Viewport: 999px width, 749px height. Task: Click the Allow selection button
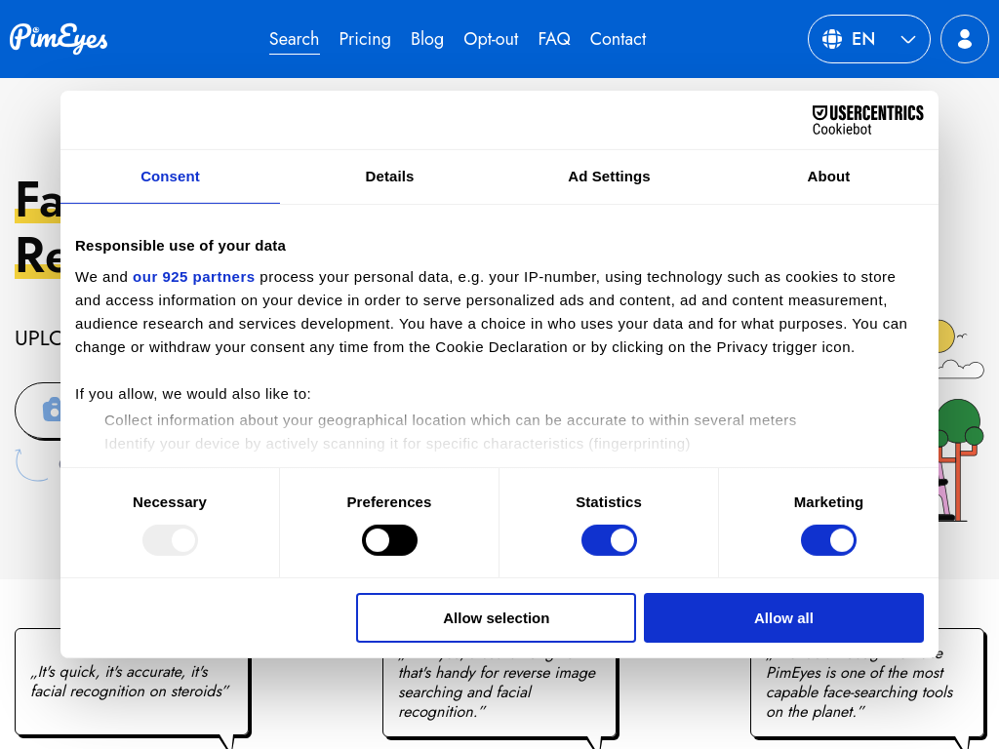[x=496, y=617]
